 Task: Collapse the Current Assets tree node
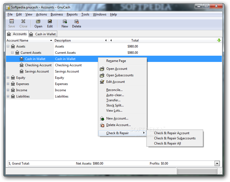(x=12, y=52)
